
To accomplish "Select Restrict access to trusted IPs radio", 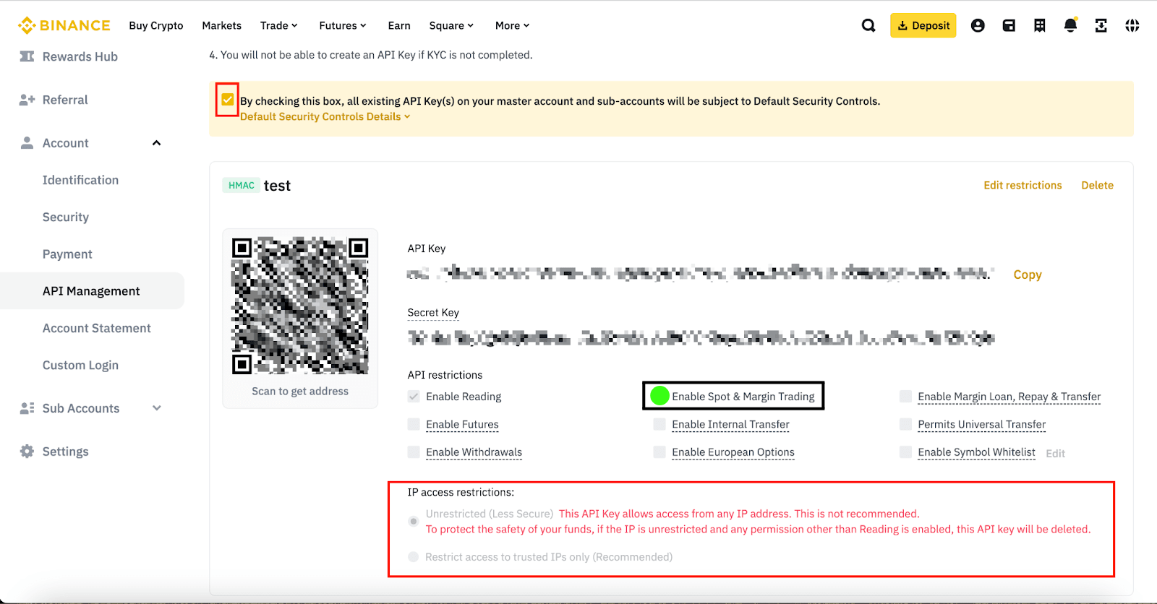I will point(414,557).
